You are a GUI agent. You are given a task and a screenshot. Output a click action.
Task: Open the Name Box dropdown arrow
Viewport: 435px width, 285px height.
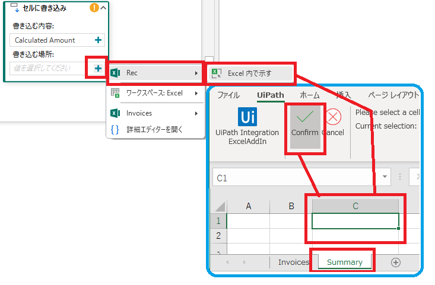point(385,177)
